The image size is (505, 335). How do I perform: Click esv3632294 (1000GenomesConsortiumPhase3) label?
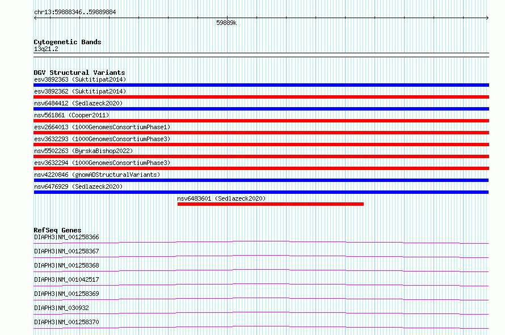click(x=102, y=163)
